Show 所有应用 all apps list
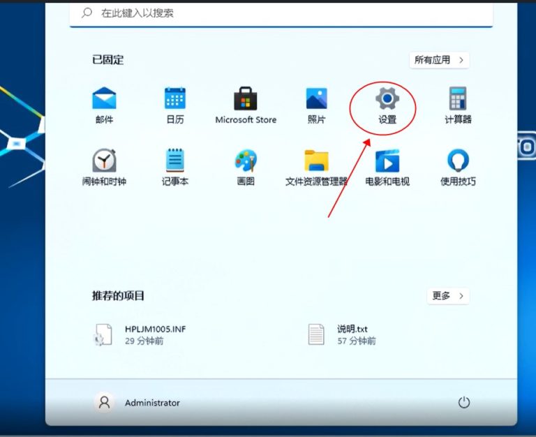The width and height of the screenshot is (536, 437). [439, 60]
